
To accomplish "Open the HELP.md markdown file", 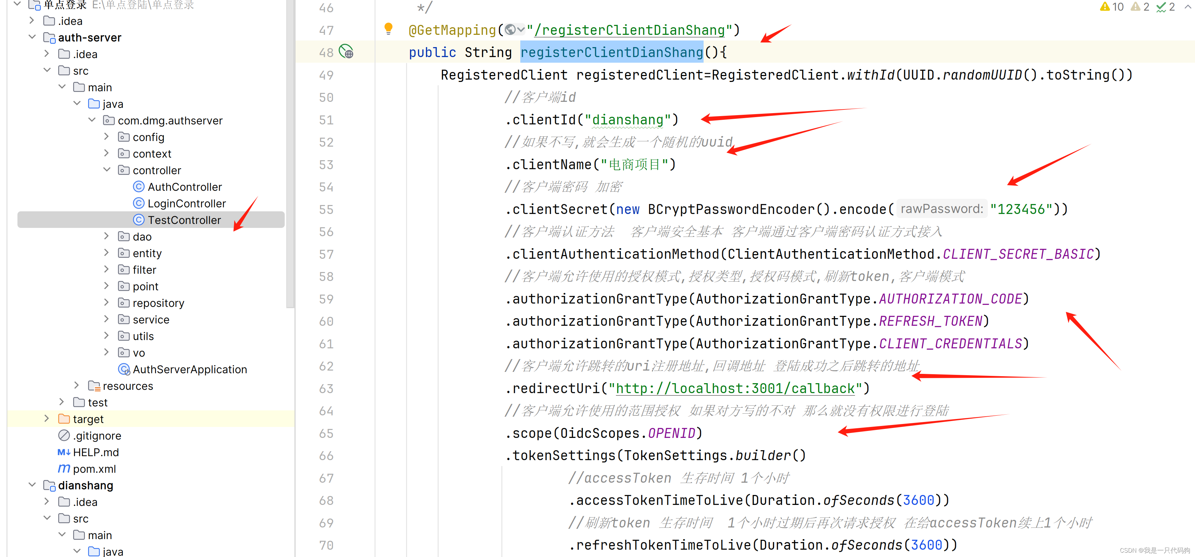I will [96, 452].
